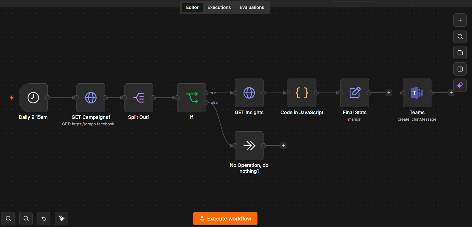The width and height of the screenshot is (472, 227).
Task: Zoom out of the workflow canvas
Action: tap(26, 218)
